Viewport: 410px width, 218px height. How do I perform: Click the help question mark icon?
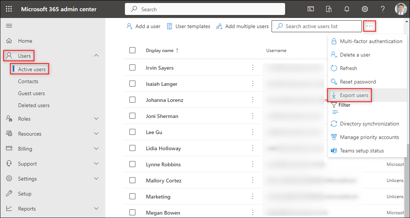(383, 9)
